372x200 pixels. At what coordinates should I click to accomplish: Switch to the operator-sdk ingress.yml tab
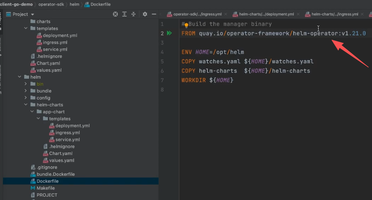click(x=197, y=14)
